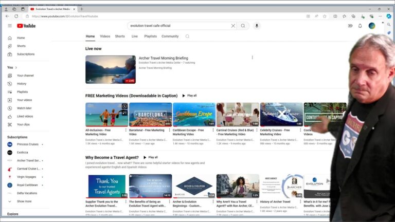Open History of Archer Travel video title
Viewport: 395px width, 222px height.
275,201
